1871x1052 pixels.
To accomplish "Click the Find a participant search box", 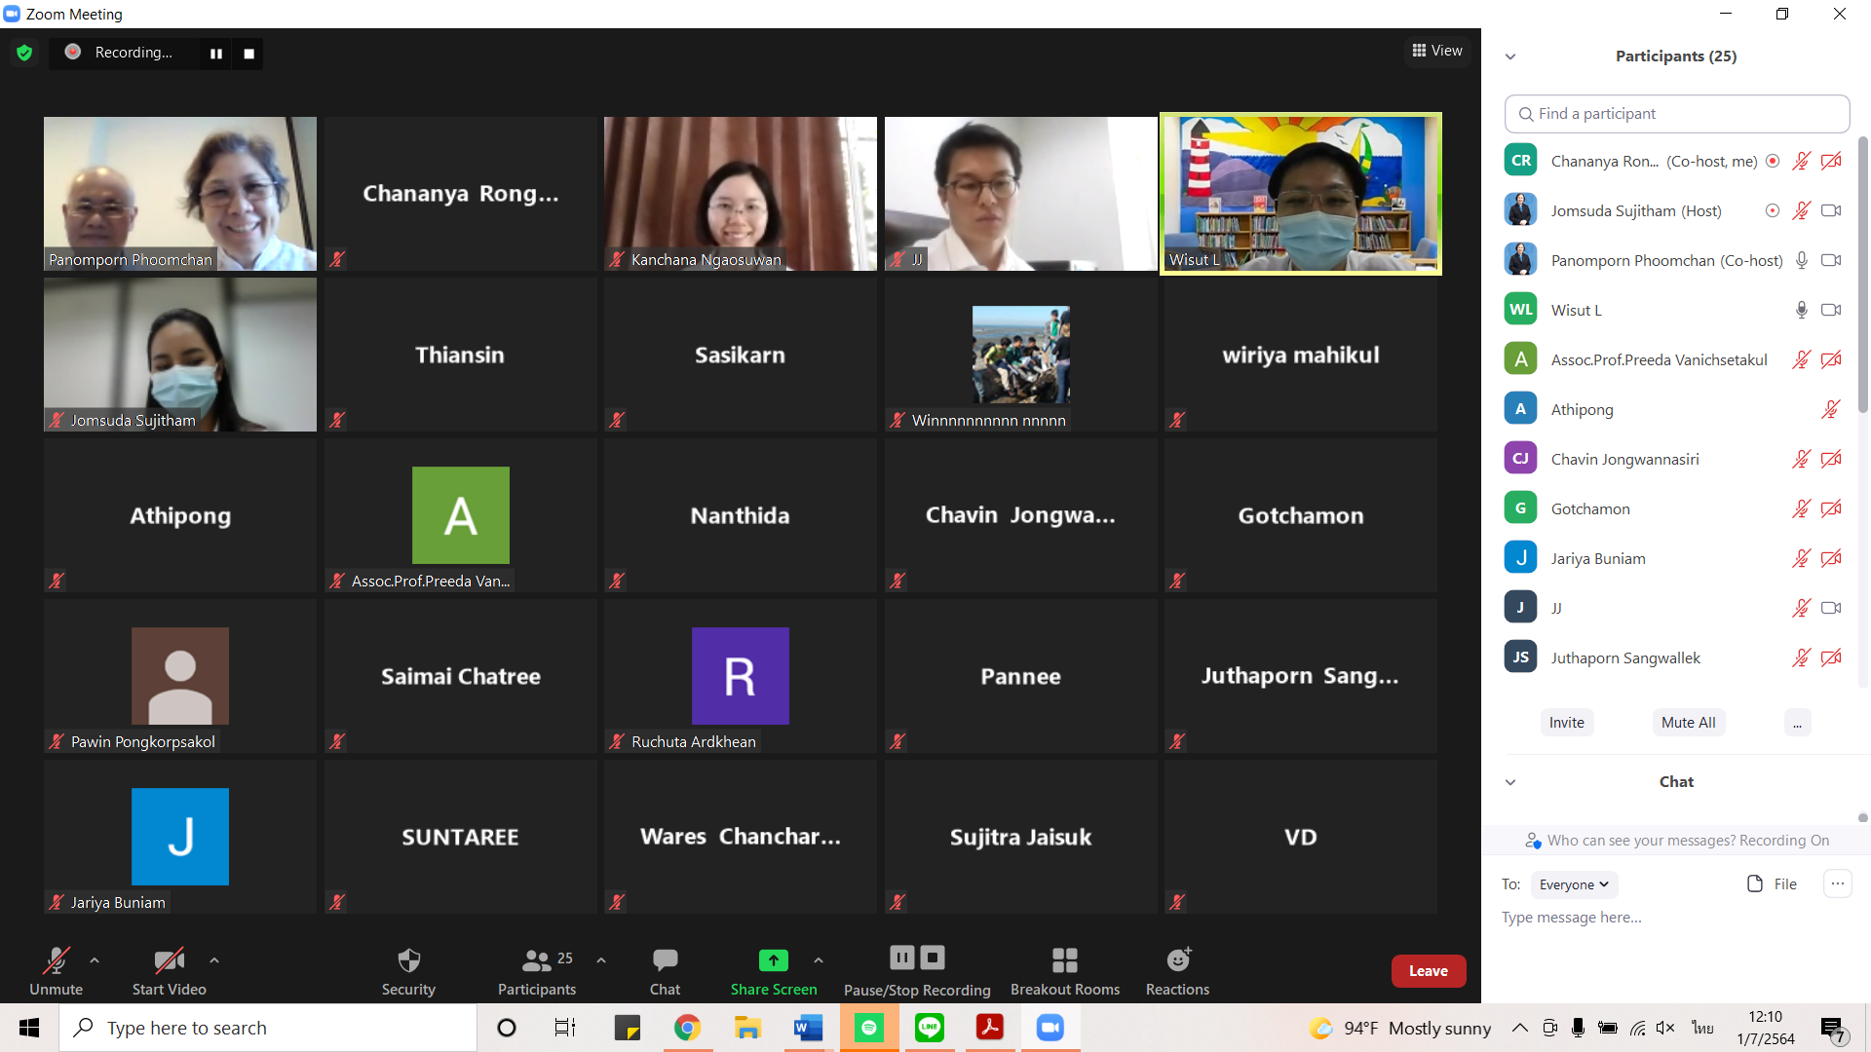I will [1677, 114].
